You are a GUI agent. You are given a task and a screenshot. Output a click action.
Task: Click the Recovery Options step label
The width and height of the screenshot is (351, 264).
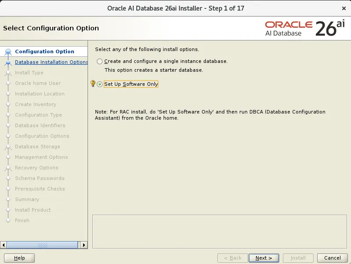point(37,168)
